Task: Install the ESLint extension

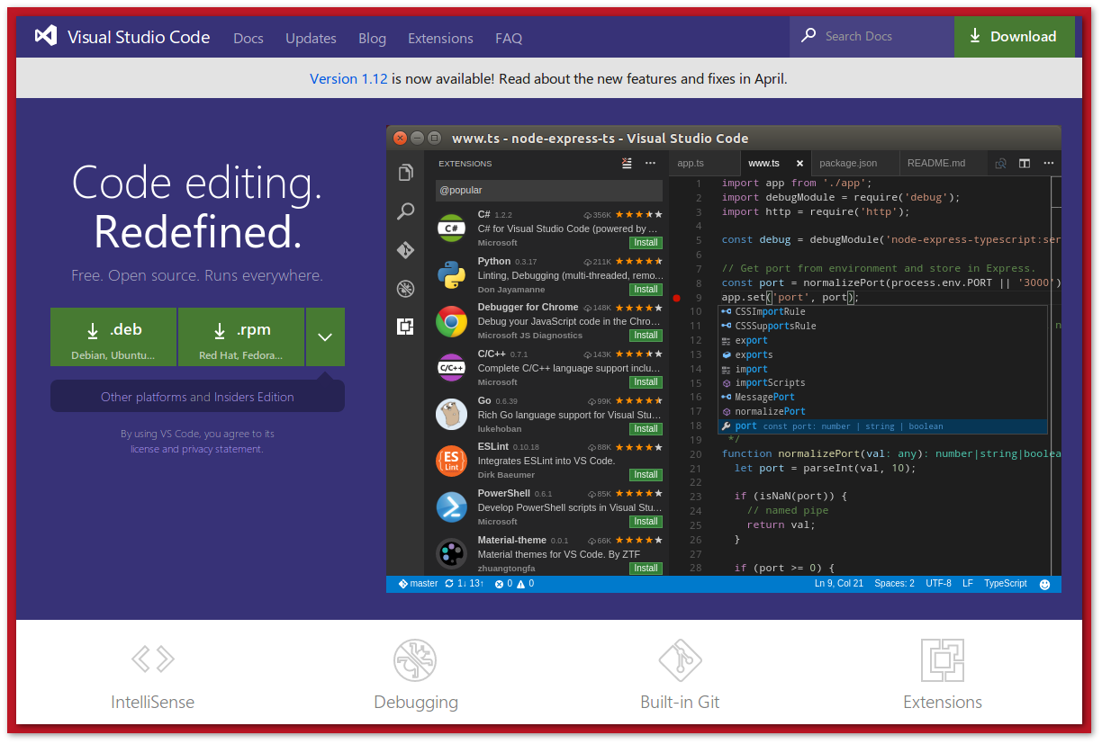Action: click(x=646, y=475)
